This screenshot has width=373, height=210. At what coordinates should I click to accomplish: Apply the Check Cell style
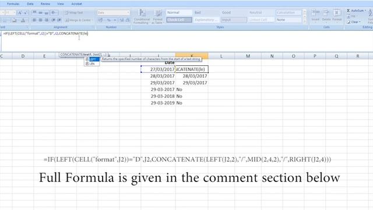179,20
